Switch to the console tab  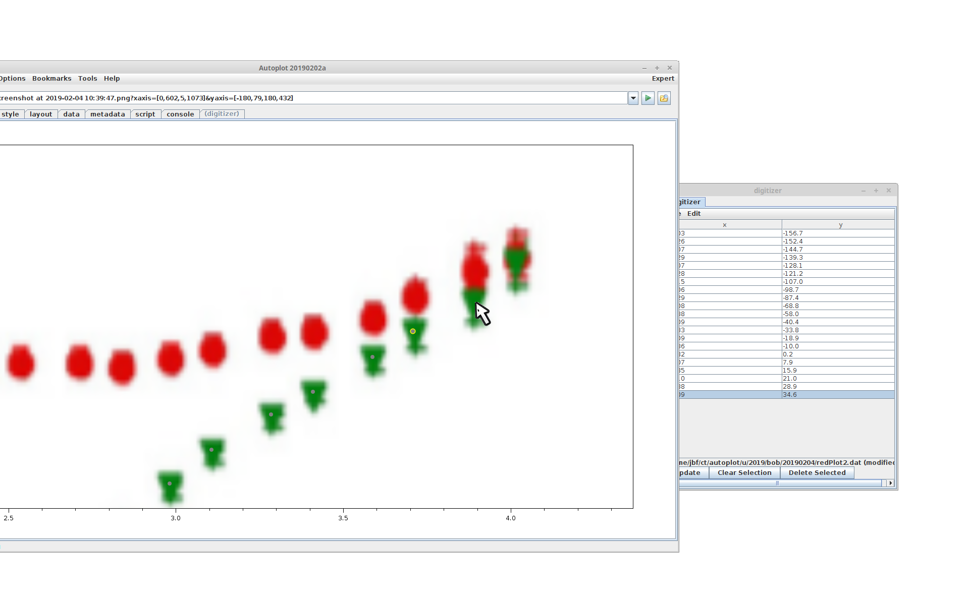(180, 114)
